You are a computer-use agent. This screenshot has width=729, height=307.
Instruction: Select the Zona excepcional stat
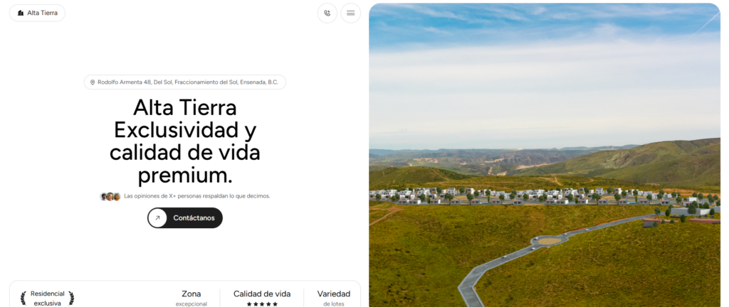(x=191, y=298)
